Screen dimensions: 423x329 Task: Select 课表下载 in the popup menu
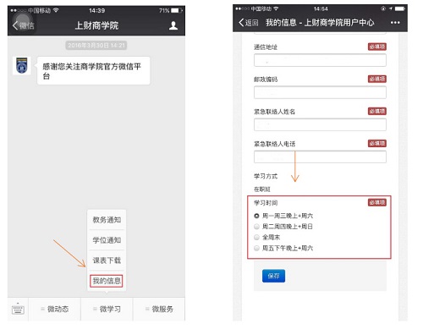[107, 260]
